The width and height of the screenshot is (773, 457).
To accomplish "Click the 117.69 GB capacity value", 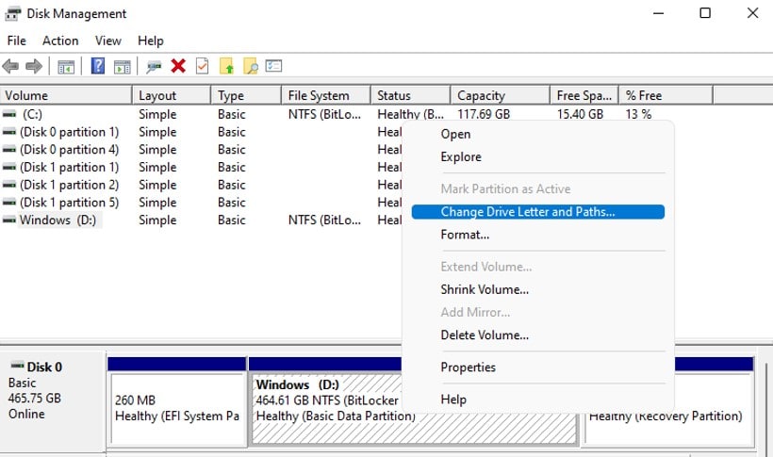I will pyautogui.click(x=484, y=114).
